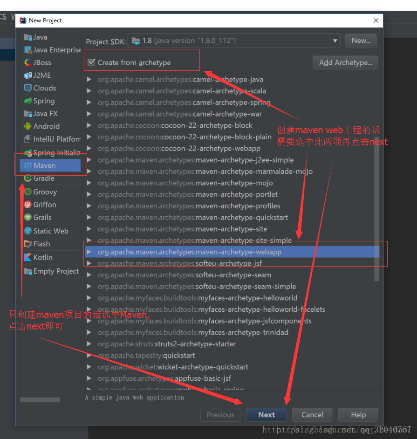Select Maven in the project type list

50,165
